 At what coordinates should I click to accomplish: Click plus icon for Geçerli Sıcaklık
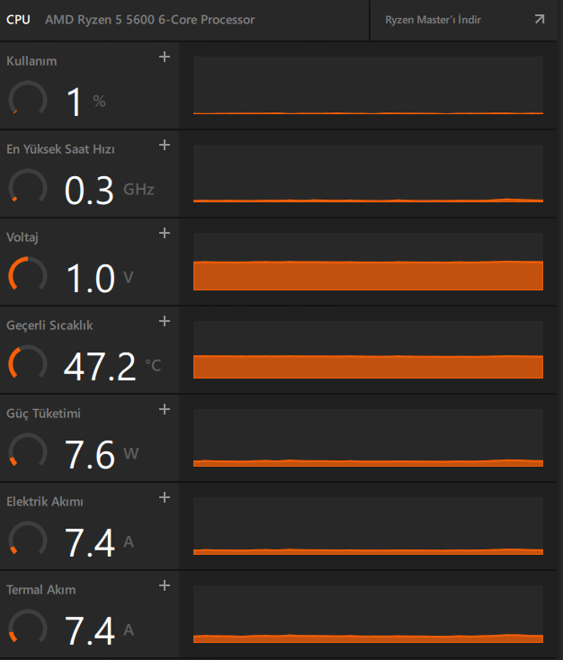[164, 321]
